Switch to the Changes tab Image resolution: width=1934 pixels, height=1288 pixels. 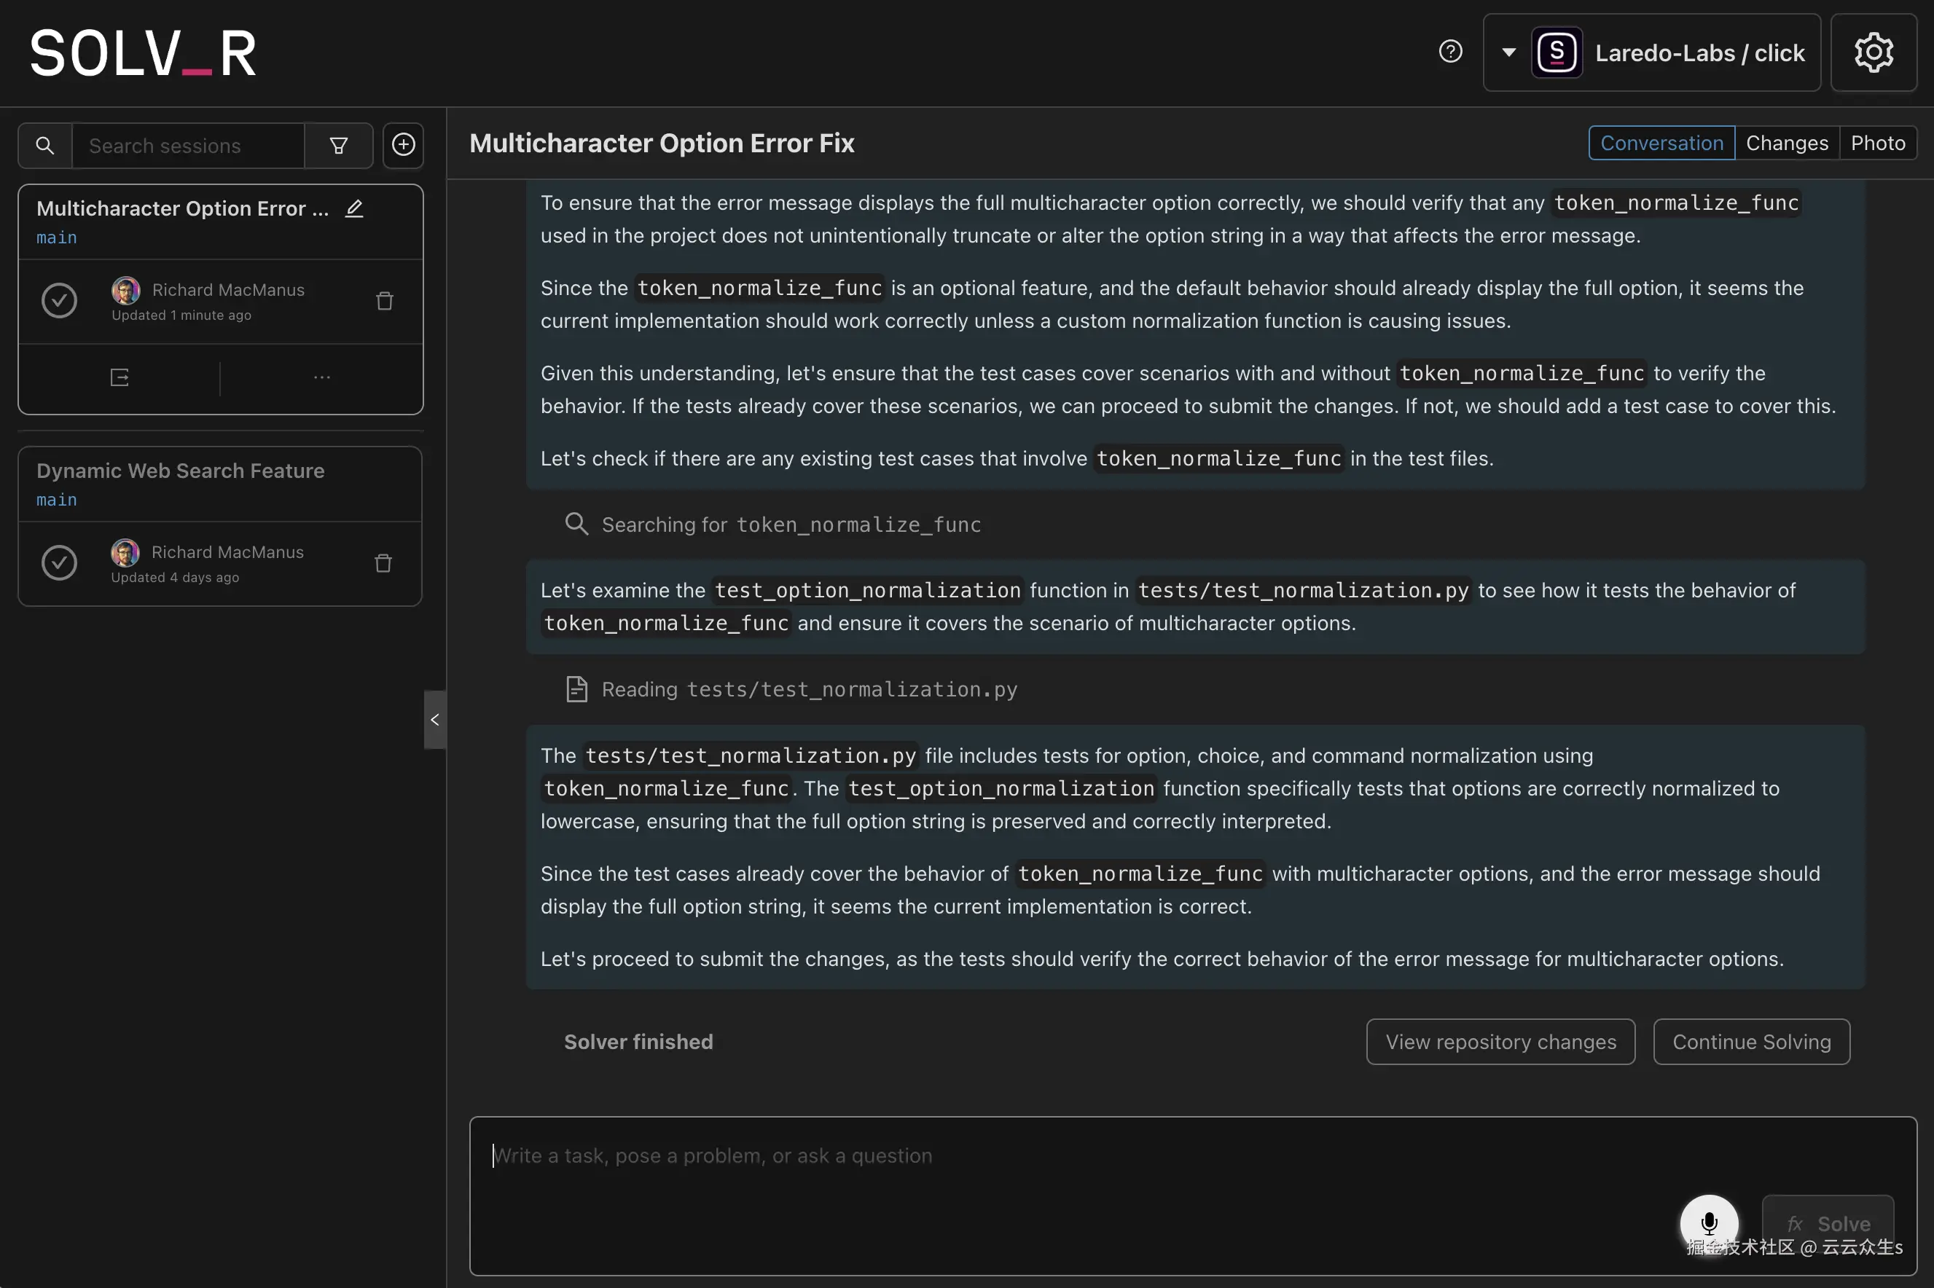[1786, 143]
